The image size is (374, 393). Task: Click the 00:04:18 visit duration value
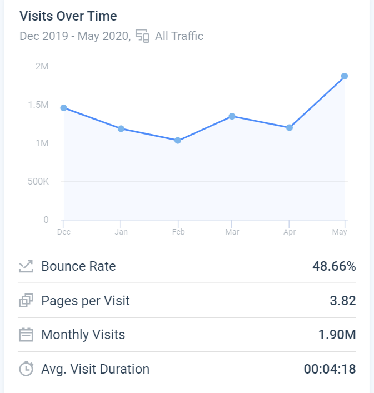point(330,369)
